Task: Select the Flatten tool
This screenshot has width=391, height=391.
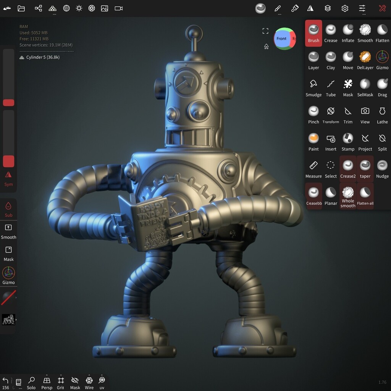Action: [382, 34]
